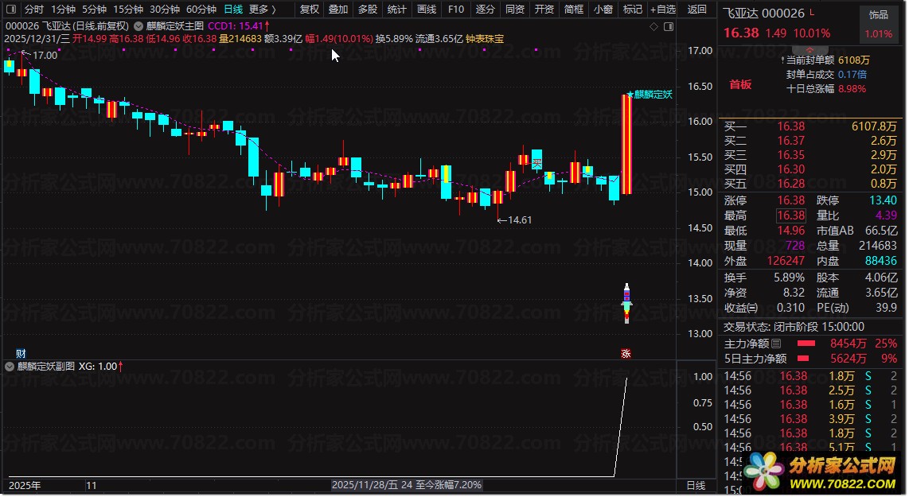Click the 买五 price 16.28
The image size is (909, 497).
(790, 184)
